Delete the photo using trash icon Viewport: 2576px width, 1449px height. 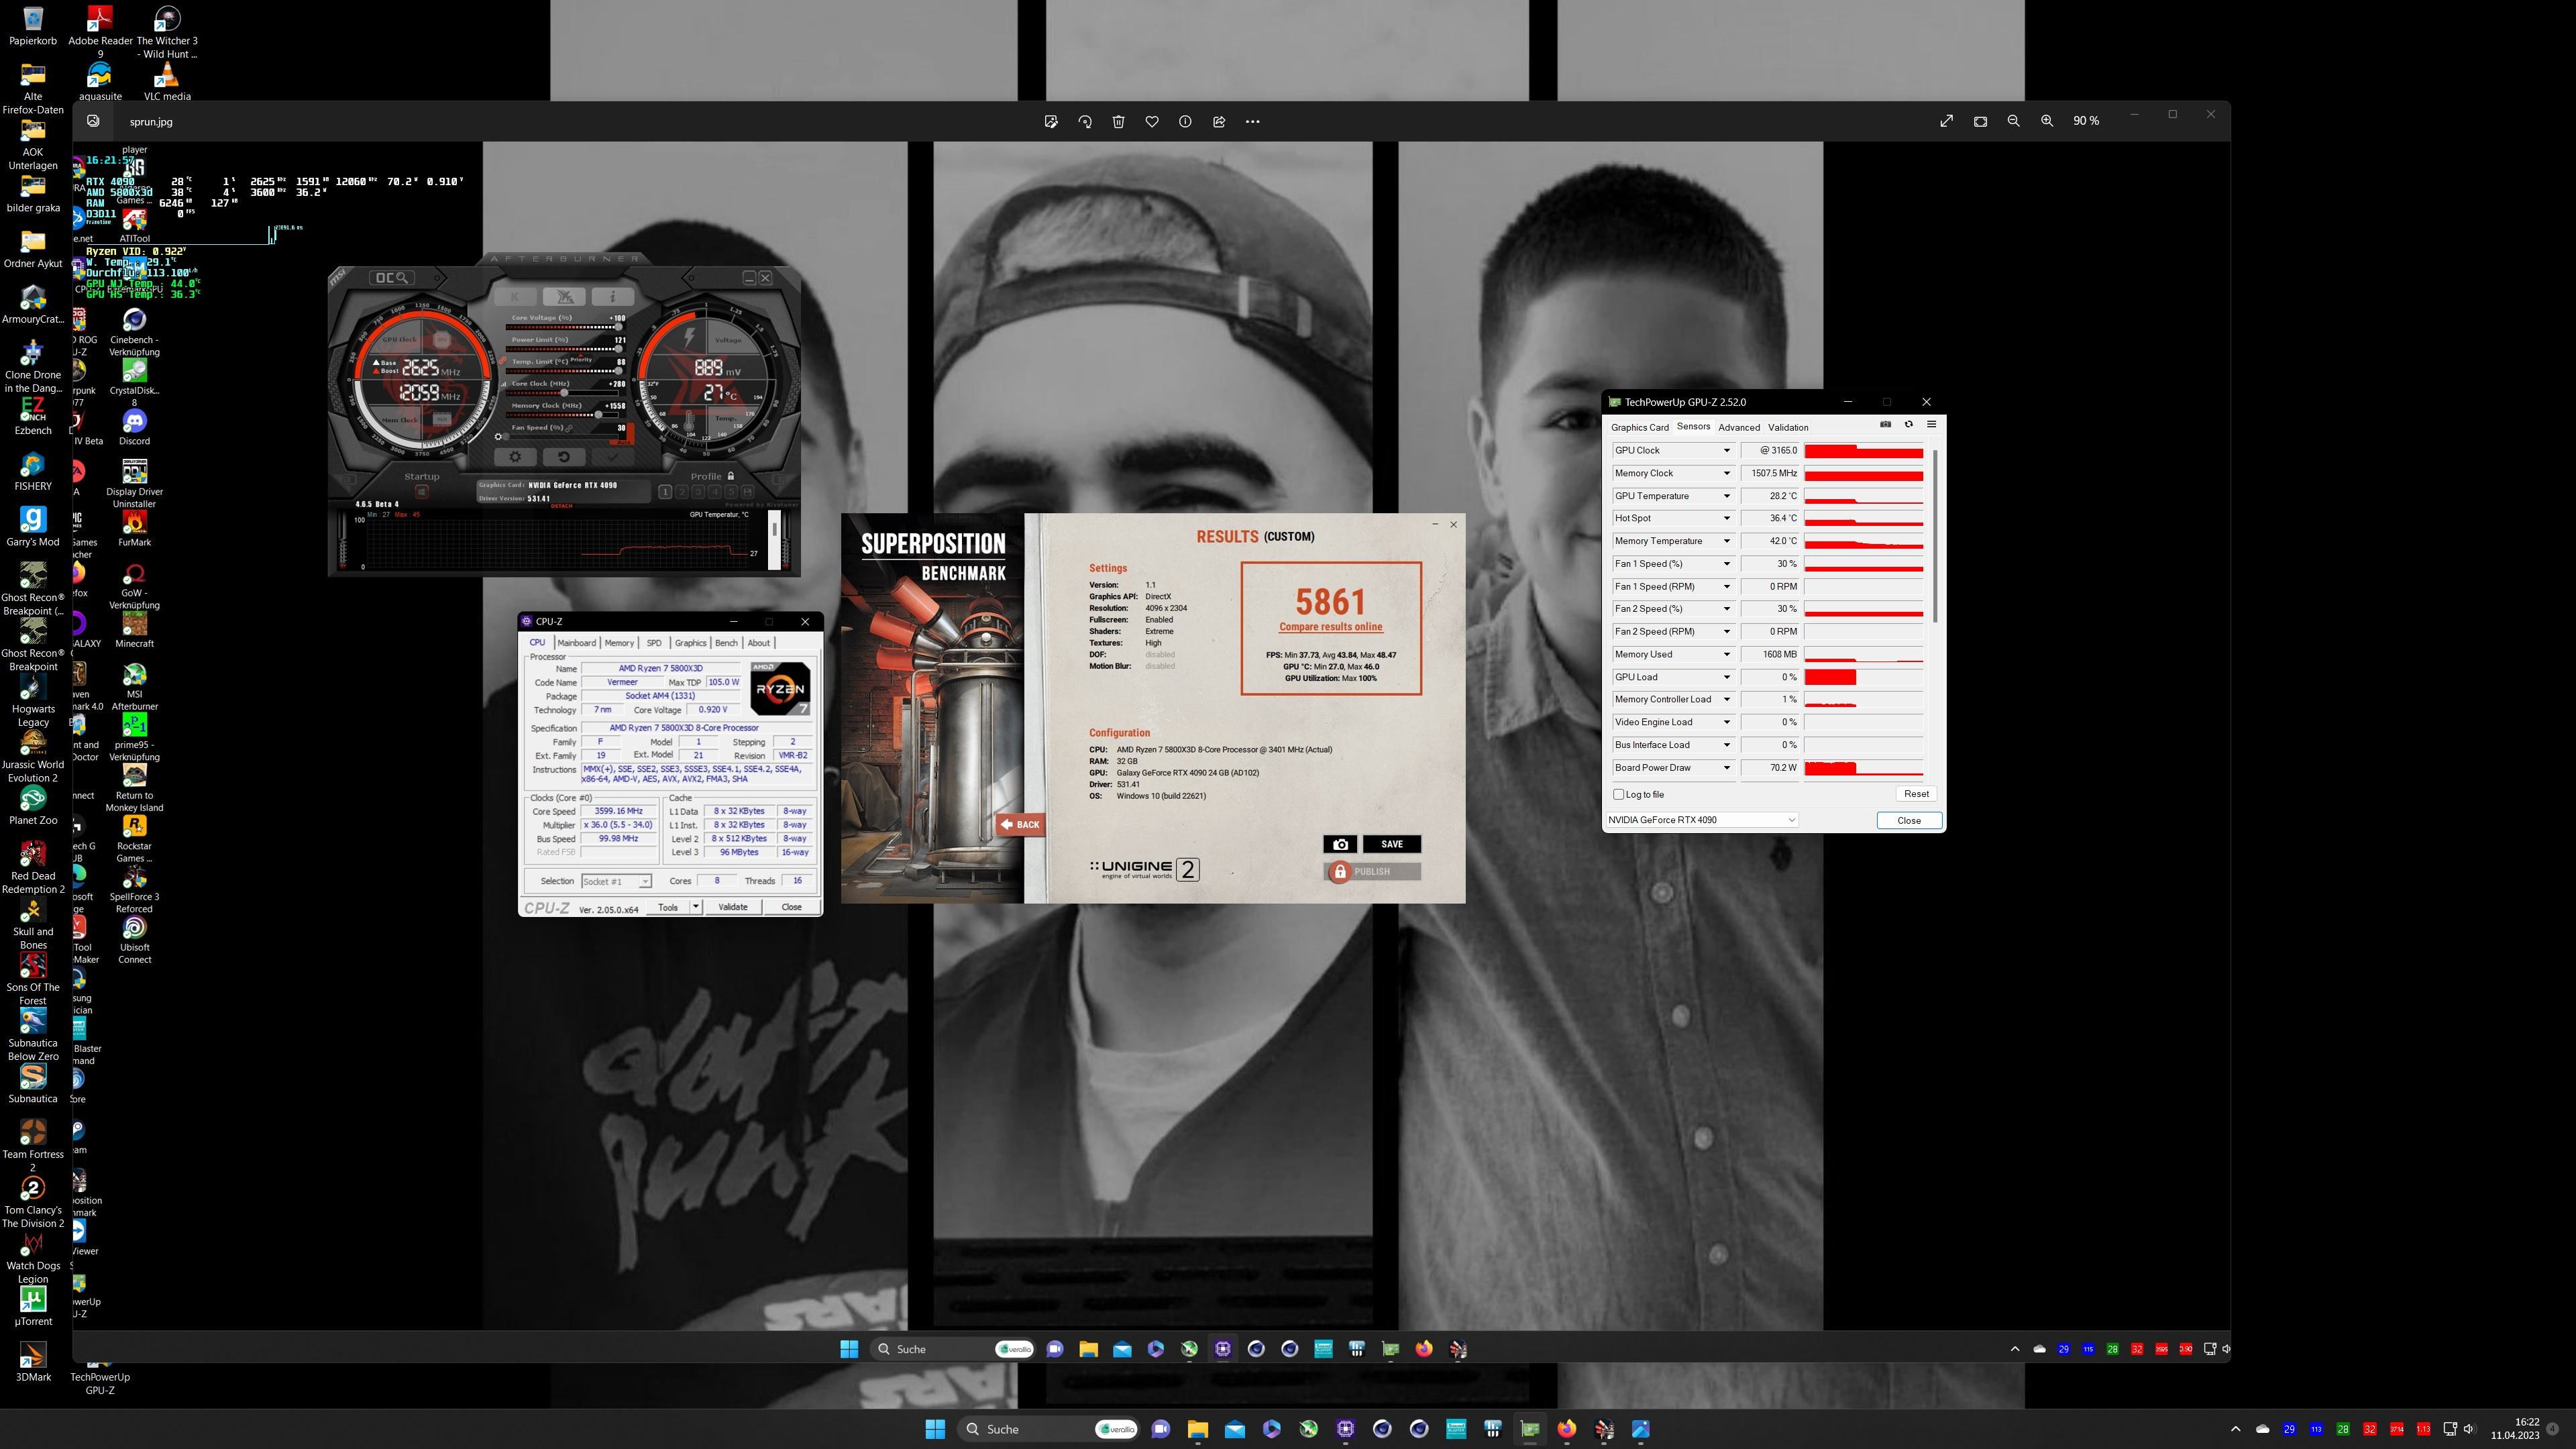[x=1118, y=121]
